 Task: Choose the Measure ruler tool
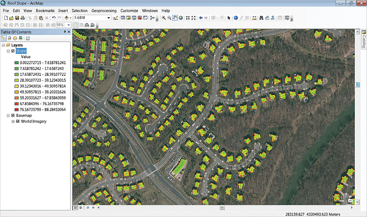[254, 18]
